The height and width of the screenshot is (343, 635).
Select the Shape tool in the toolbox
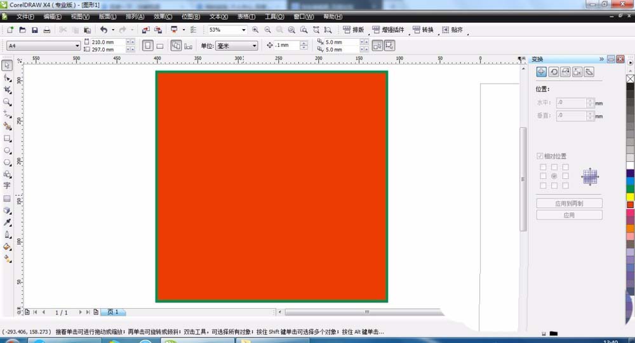[7, 77]
